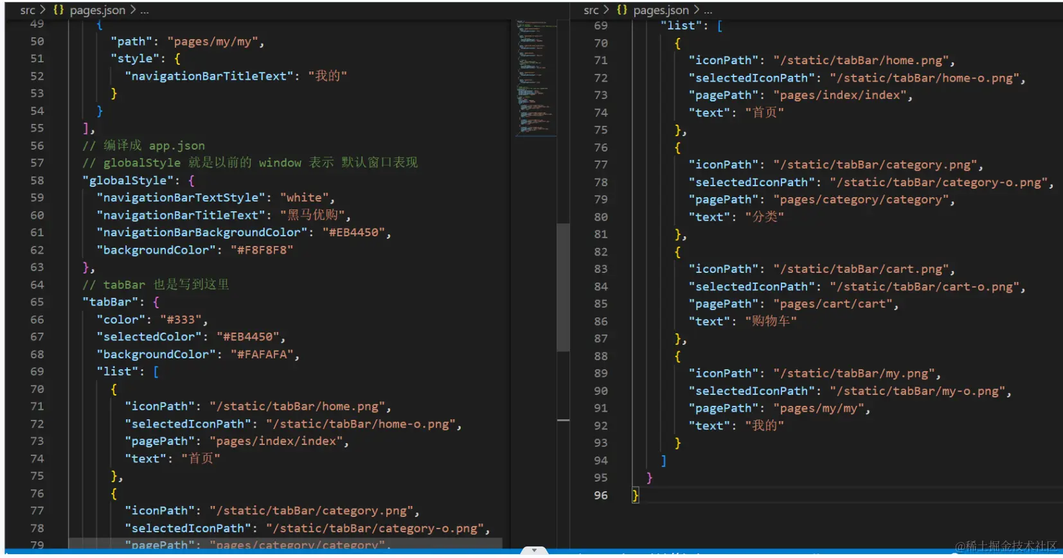Select pages.json breadcrumb in the left editor
This screenshot has width=1063, height=558.
coord(98,10)
